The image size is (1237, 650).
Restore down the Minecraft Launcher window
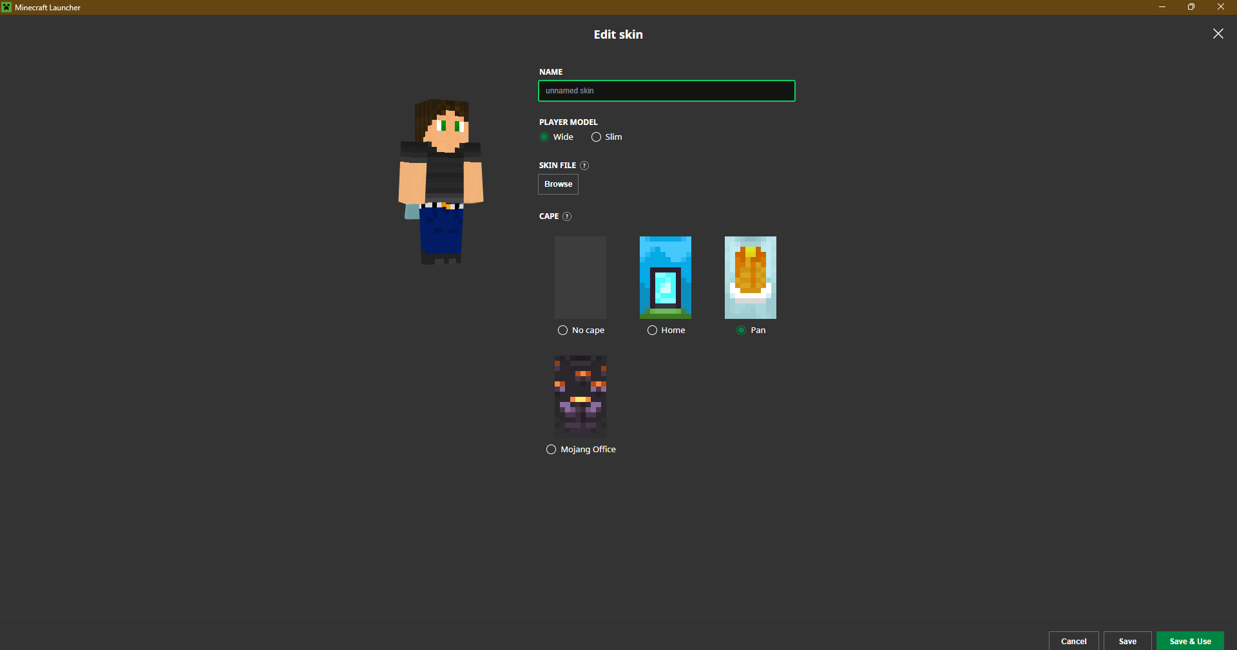[1191, 7]
